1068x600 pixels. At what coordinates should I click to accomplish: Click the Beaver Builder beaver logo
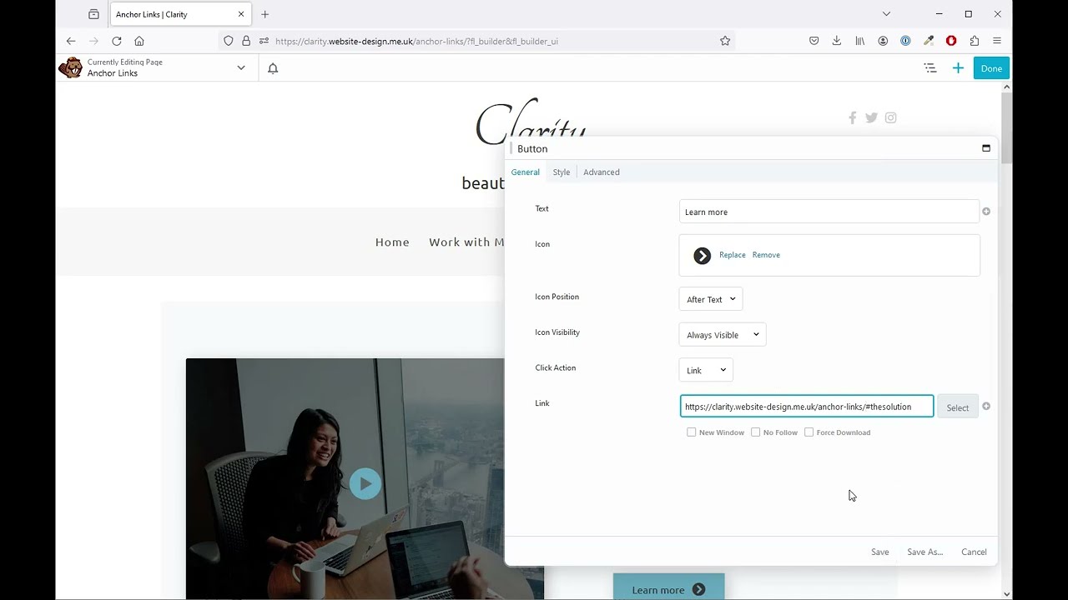click(70, 67)
